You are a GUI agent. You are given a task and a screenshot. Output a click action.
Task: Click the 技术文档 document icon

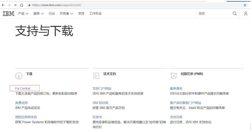(96, 76)
